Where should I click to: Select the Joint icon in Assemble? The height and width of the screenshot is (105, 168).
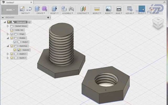tap(71, 9)
